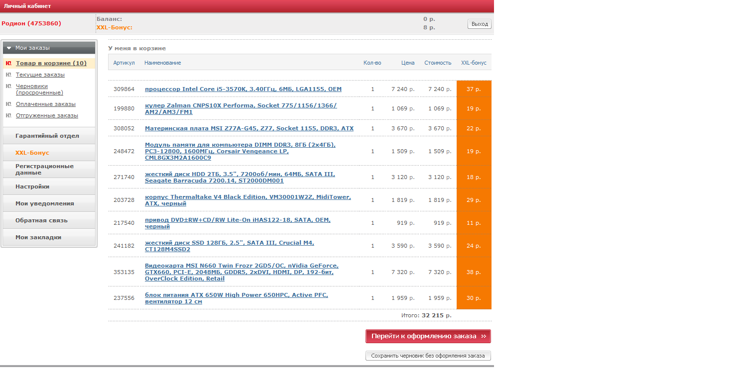Open Мои закладки section
The height and width of the screenshot is (376, 741).
[38, 237]
